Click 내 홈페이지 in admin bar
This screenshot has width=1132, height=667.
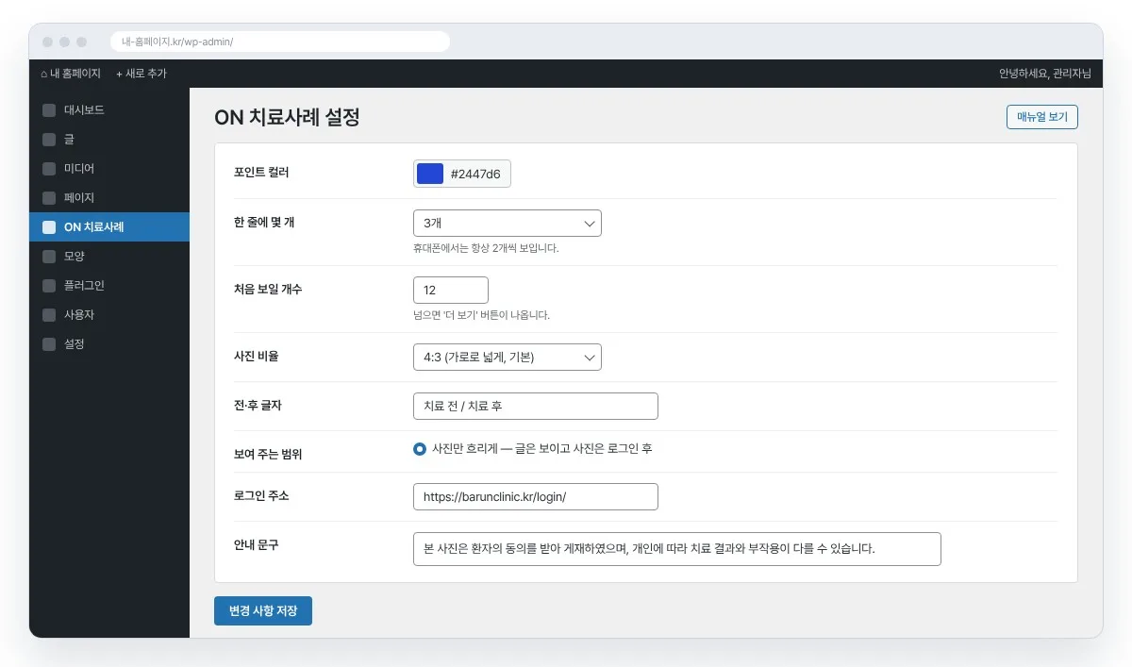point(71,74)
